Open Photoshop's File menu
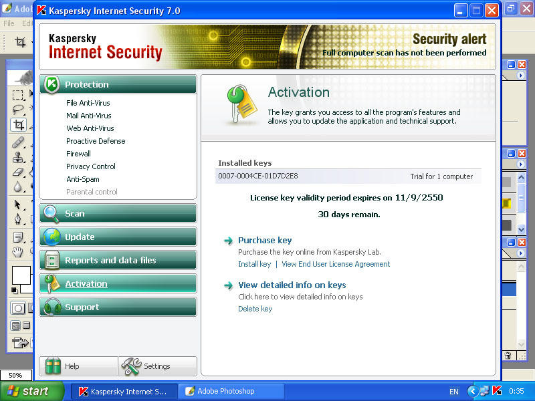The height and width of the screenshot is (401, 535). (x=9, y=23)
